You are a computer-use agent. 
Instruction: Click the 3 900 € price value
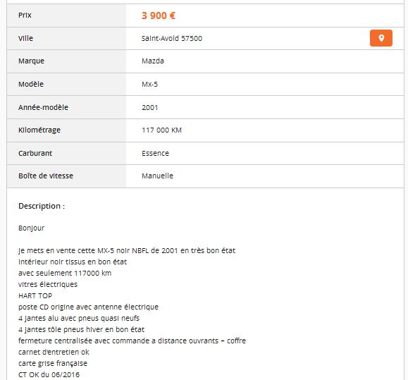pos(159,16)
